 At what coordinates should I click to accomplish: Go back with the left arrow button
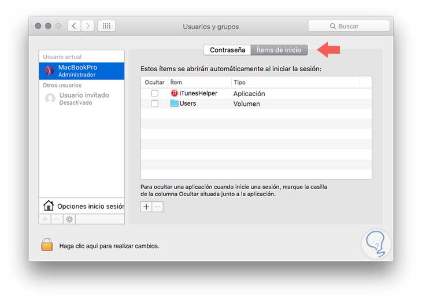tap(74, 26)
